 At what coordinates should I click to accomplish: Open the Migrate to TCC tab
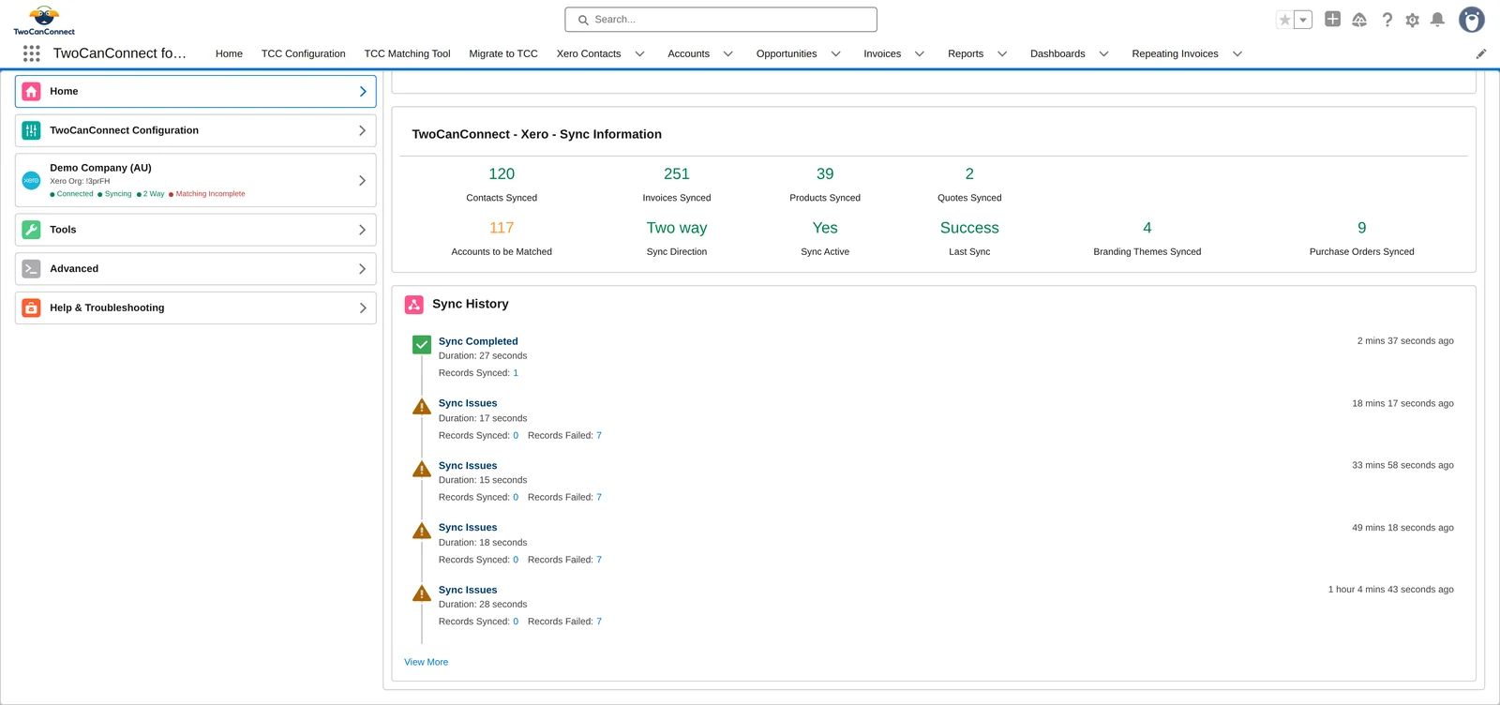(503, 53)
